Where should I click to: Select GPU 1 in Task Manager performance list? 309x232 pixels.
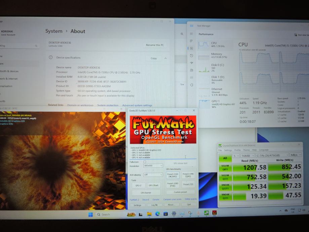tap(216, 104)
